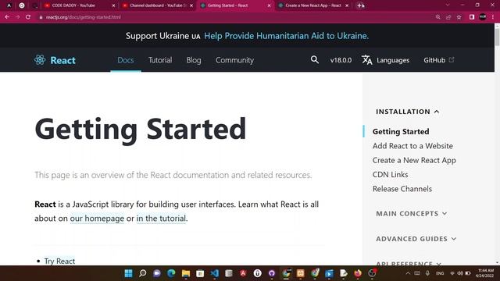The width and height of the screenshot is (500, 281).
Task: Open the browser side panel icon
Action: pos(472,17)
